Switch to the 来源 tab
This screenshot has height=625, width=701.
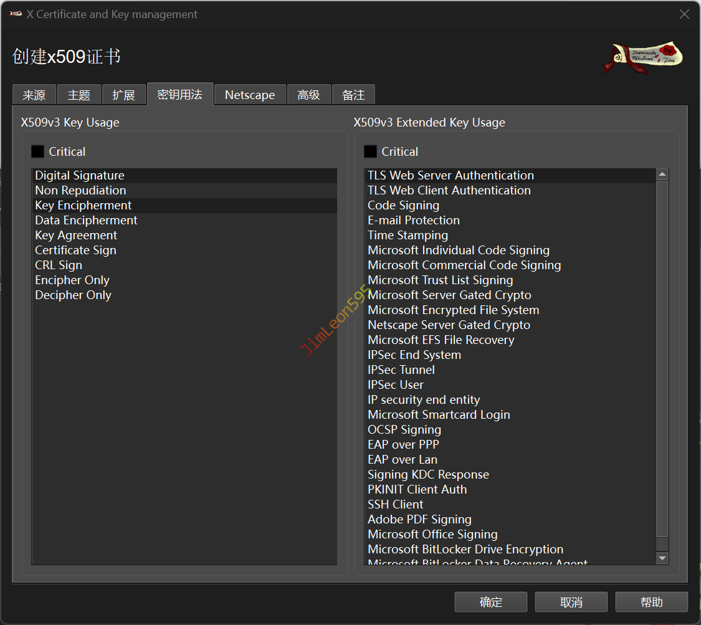coord(34,95)
